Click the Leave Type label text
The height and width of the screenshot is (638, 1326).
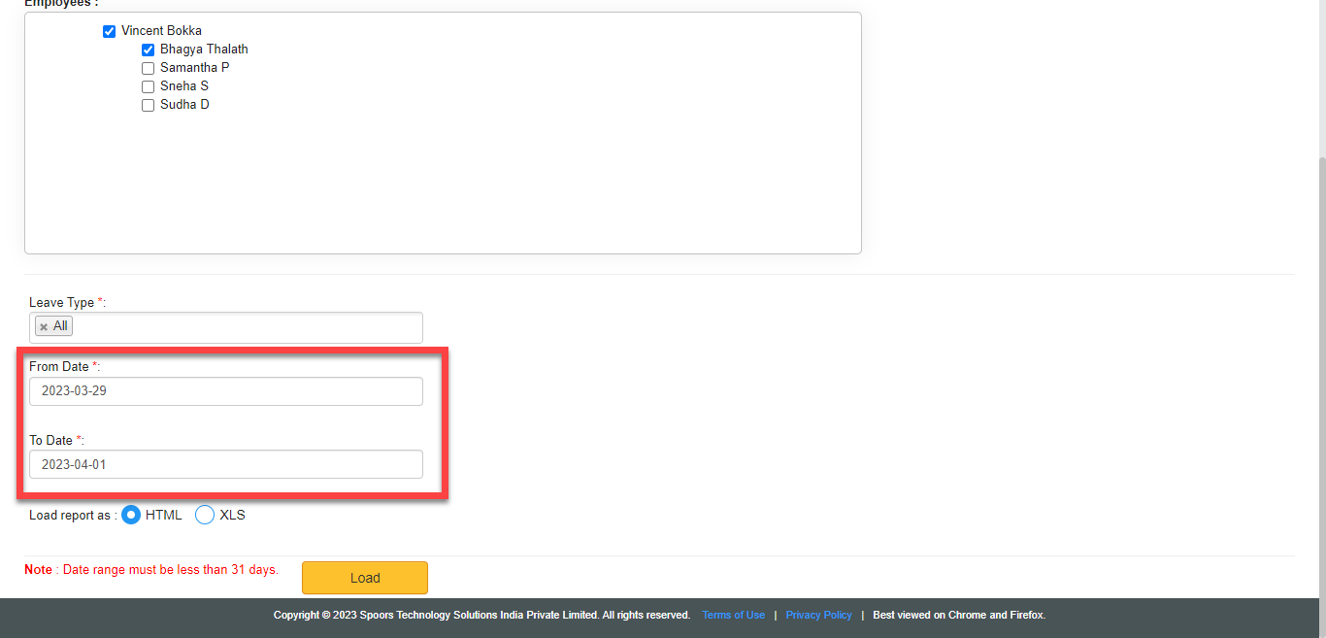coord(62,302)
